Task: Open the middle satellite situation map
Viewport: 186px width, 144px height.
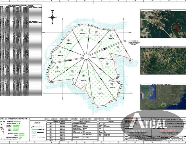Action: 163,61
